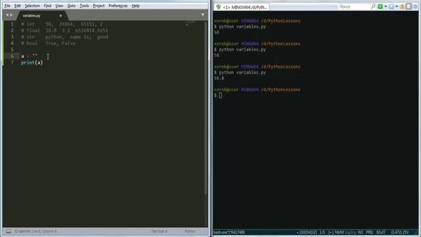
Task: Open the Edit menu
Action: point(18,6)
